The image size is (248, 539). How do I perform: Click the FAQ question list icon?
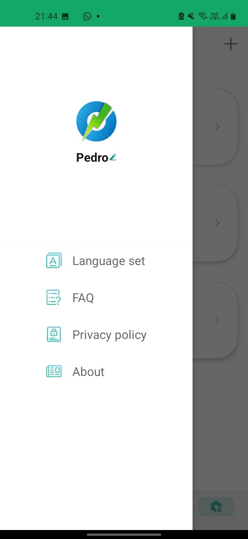[x=54, y=297]
